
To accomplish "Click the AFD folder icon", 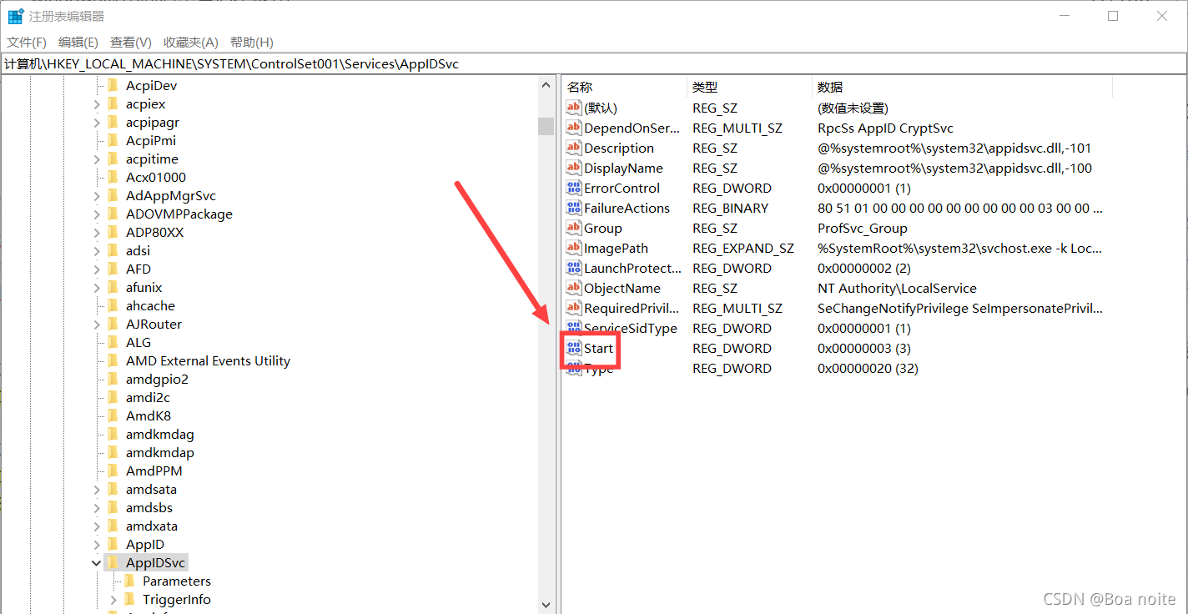I will 113,269.
